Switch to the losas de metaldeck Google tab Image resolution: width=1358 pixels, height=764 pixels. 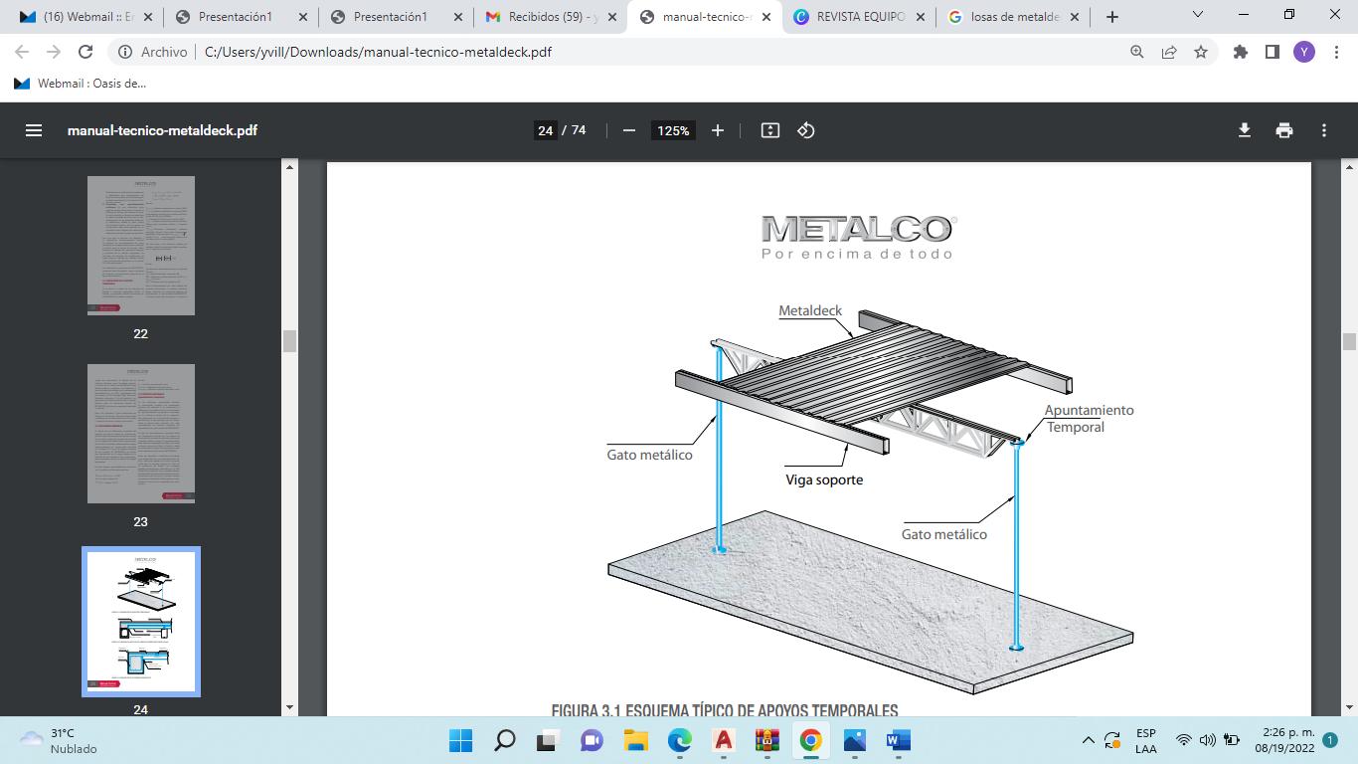tap(1014, 17)
